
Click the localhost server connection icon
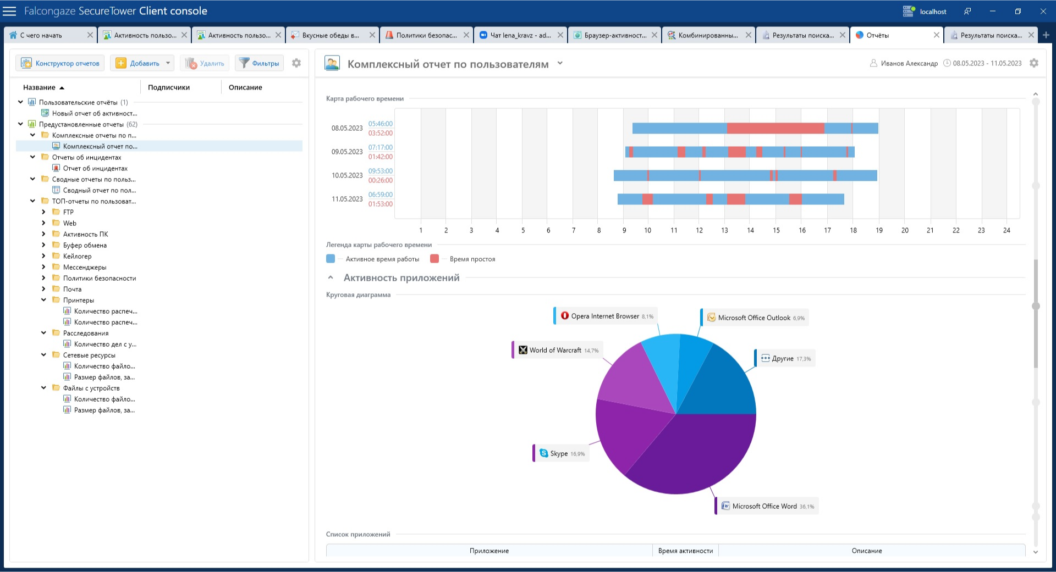909,11
